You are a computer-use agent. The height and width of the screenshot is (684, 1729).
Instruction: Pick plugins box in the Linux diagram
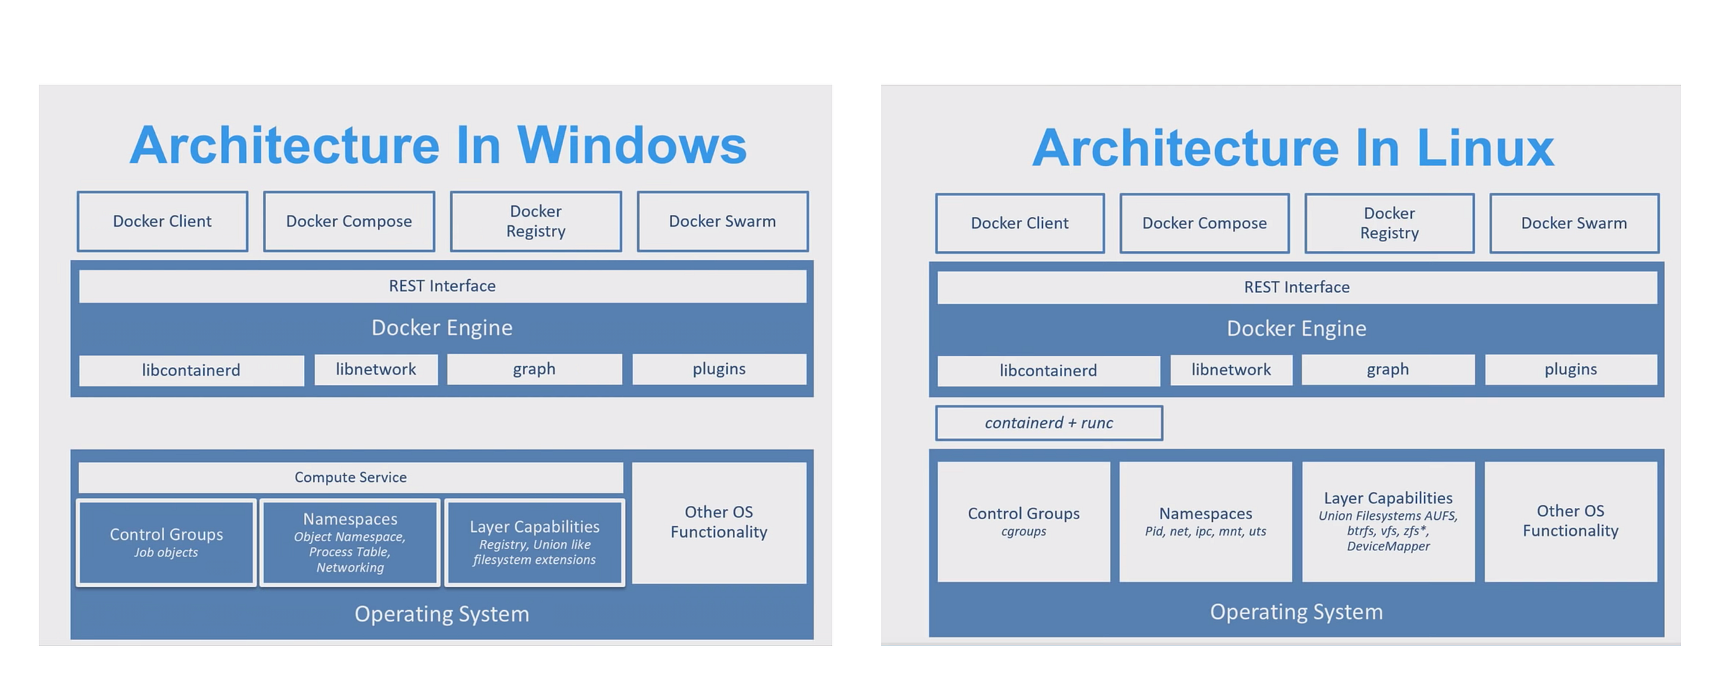tap(1571, 370)
